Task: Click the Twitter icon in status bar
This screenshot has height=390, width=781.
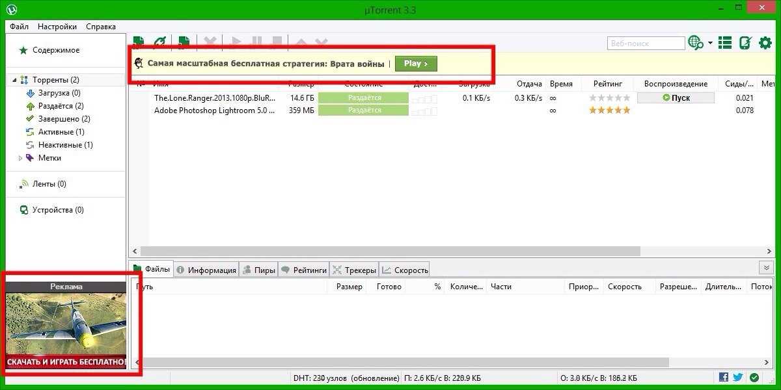Action: (738, 377)
